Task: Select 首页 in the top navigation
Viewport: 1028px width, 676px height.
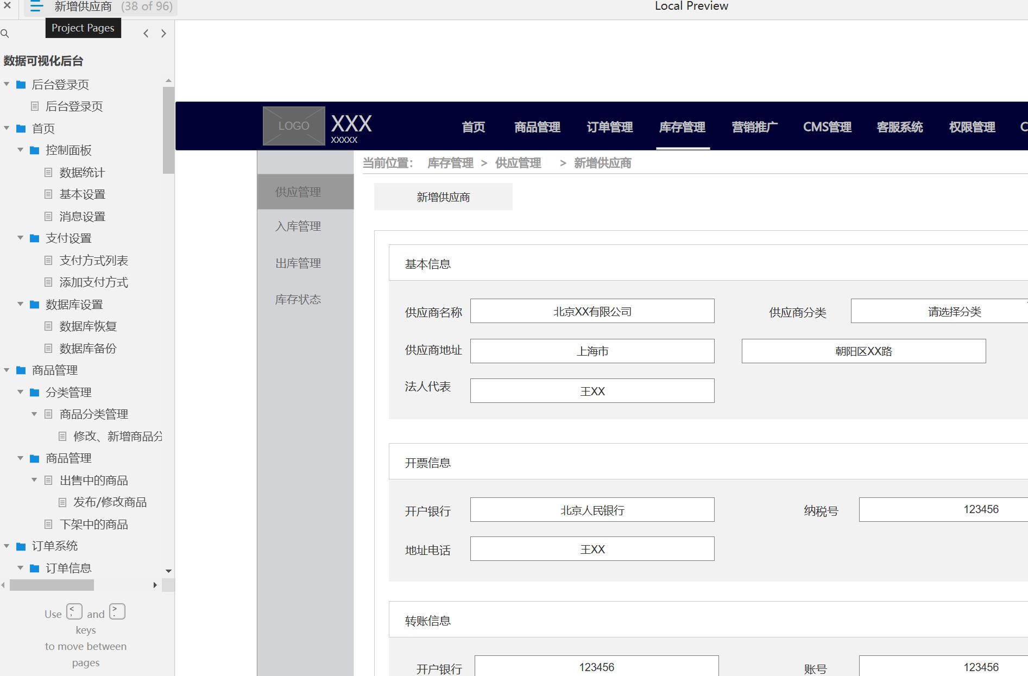Action: (x=474, y=127)
